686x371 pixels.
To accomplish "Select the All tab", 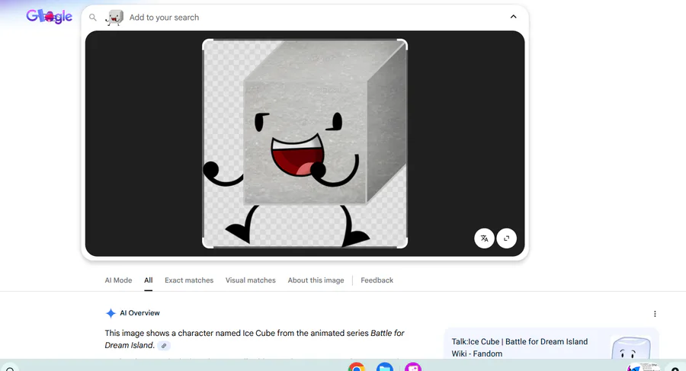I will pyautogui.click(x=149, y=280).
